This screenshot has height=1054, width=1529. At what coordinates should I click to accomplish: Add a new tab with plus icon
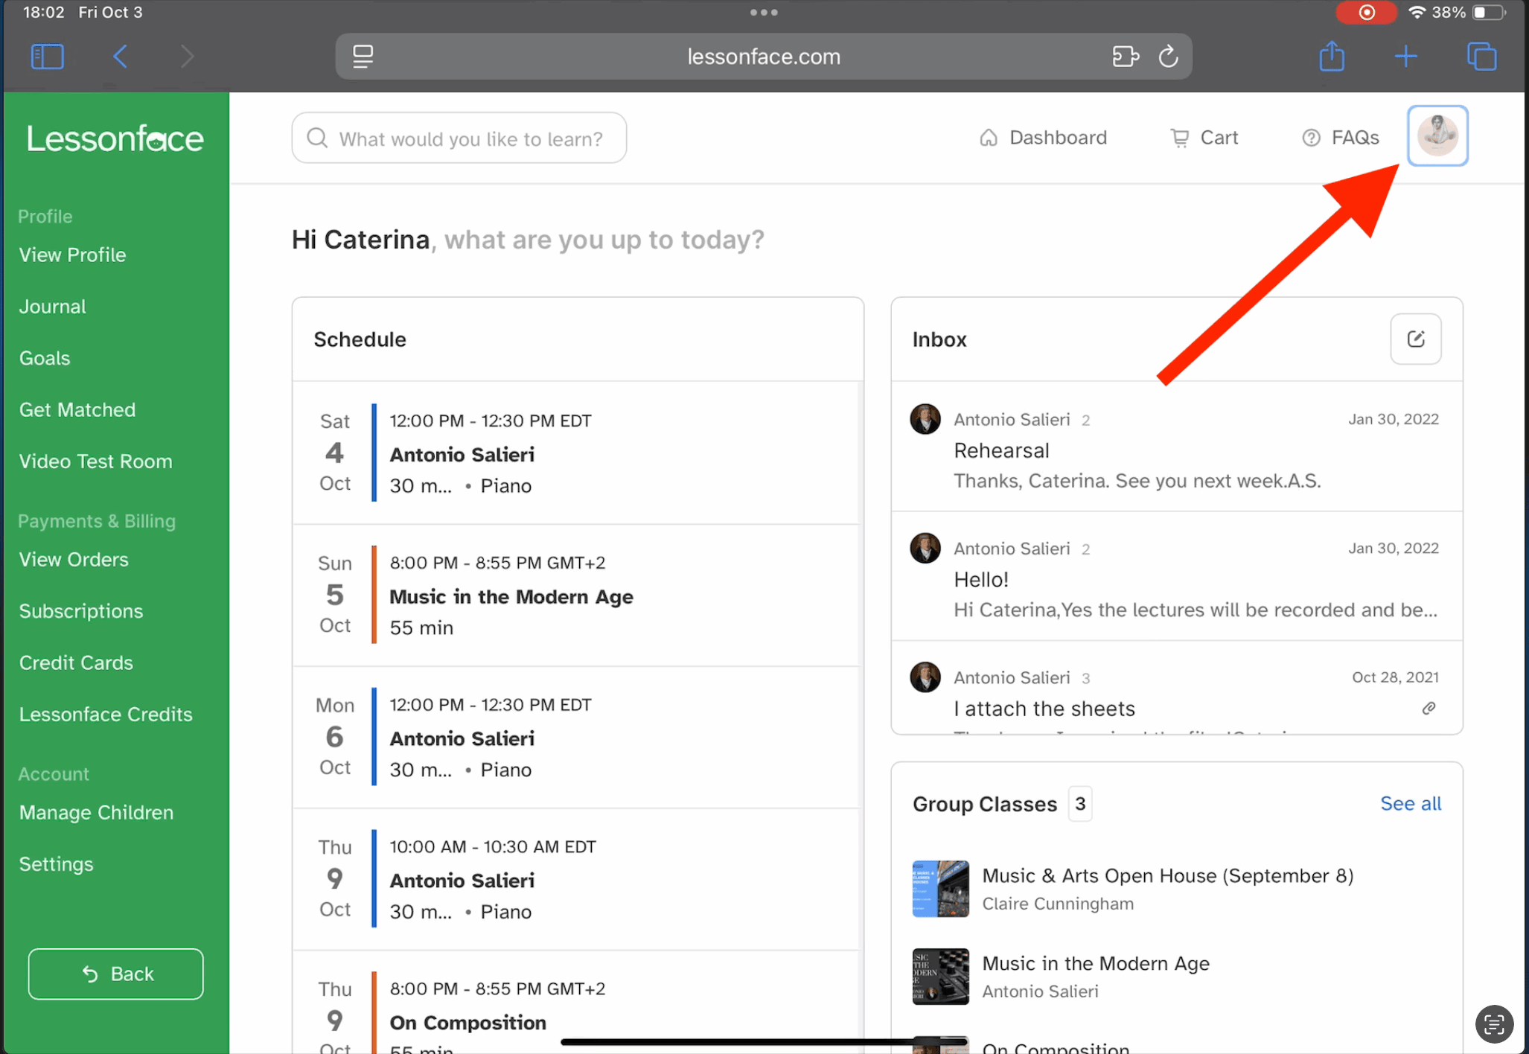coord(1406,57)
